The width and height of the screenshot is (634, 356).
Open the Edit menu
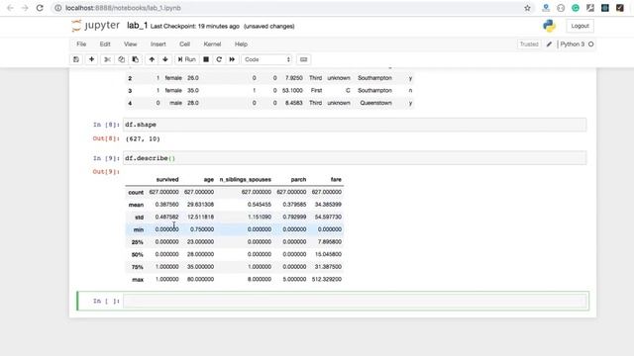pyautogui.click(x=105, y=44)
